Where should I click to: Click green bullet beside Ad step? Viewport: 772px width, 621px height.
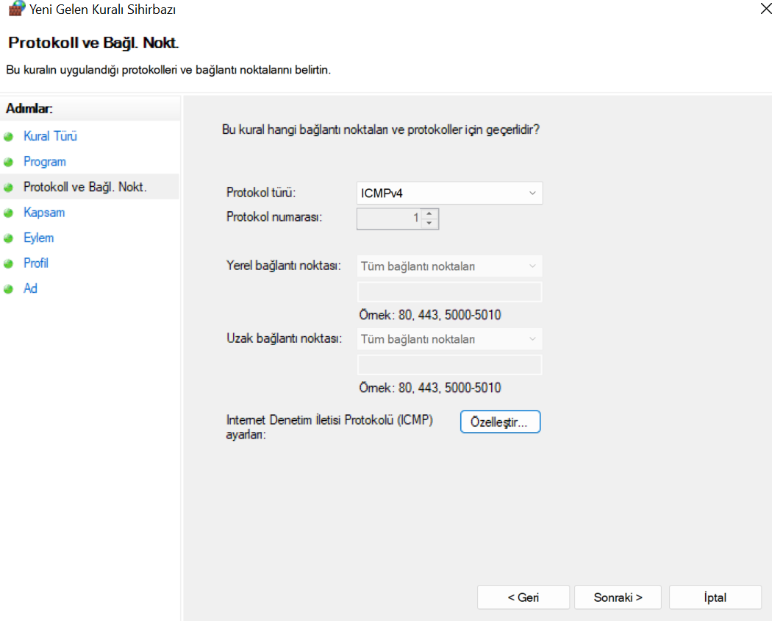coord(9,289)
